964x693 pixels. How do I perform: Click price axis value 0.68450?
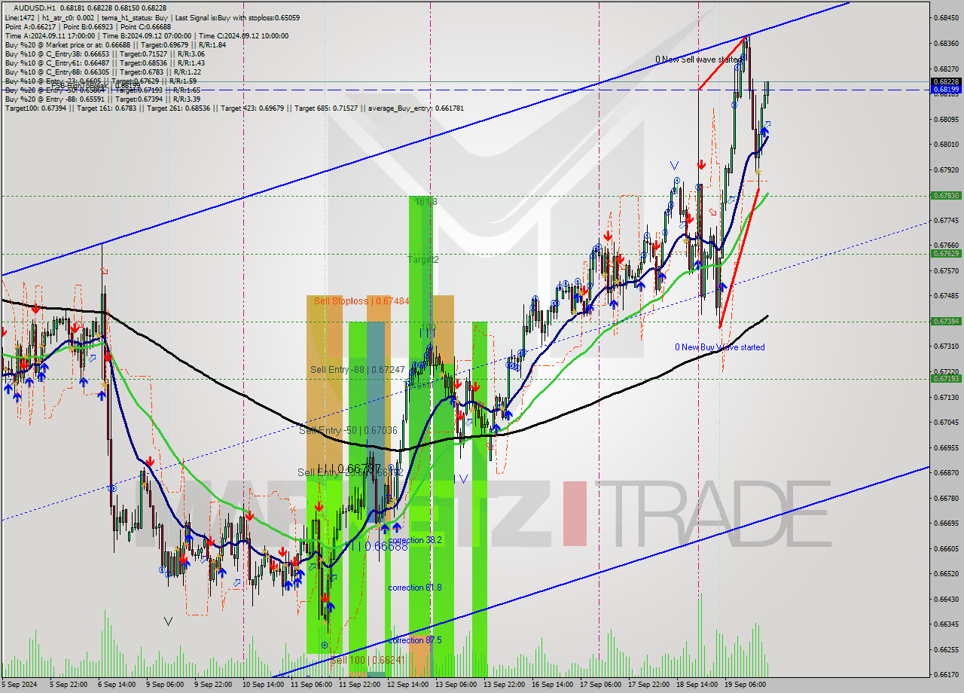coord(945,17)
